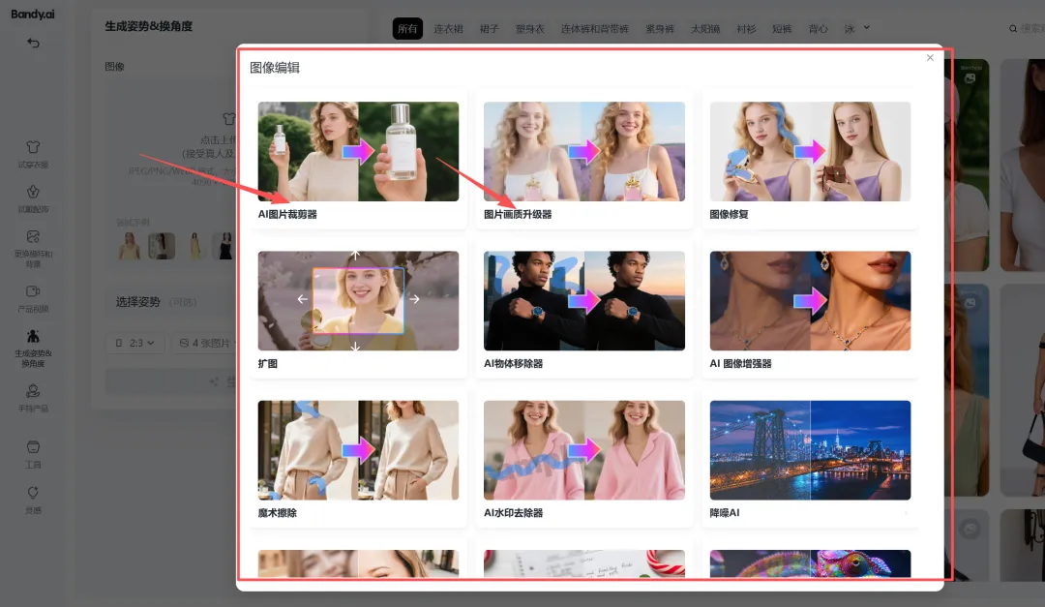The width and height of the screenshot is (1045, 607).
Task: Select the 衬衫 category tab
Action: click(746, 29)
